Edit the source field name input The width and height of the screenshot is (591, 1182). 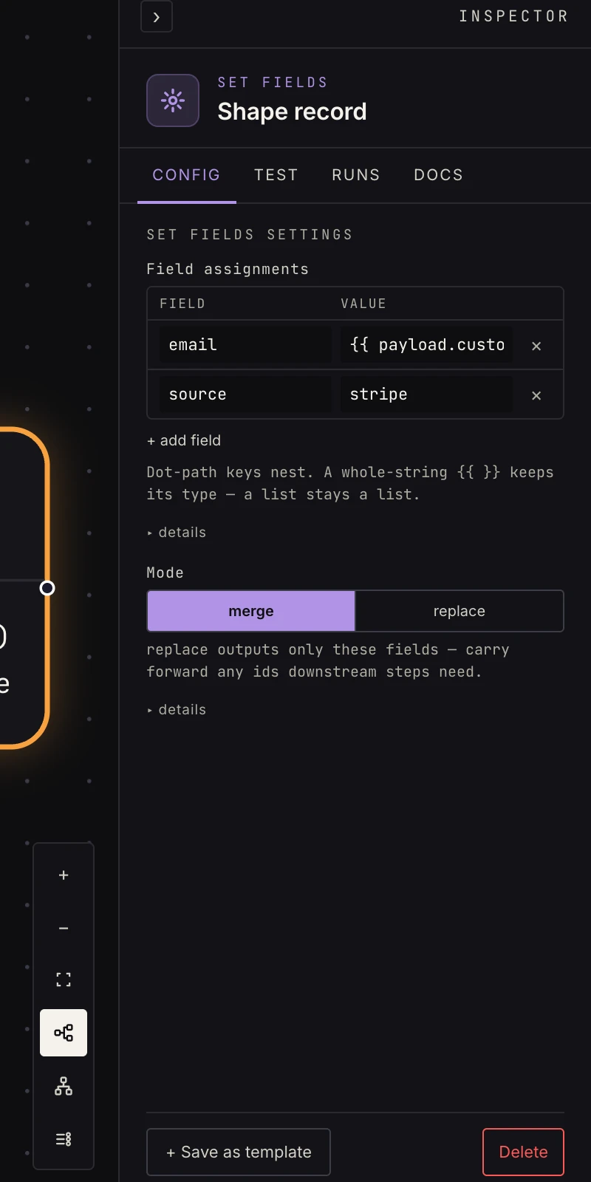pyautogui.click(x=245, y=394)
